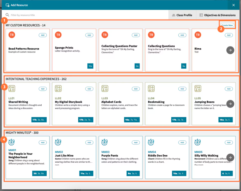The height and width of the screenshot is (191, 241).
Task: Add the Bead Patterns Resource
Action: coord(42,35)
